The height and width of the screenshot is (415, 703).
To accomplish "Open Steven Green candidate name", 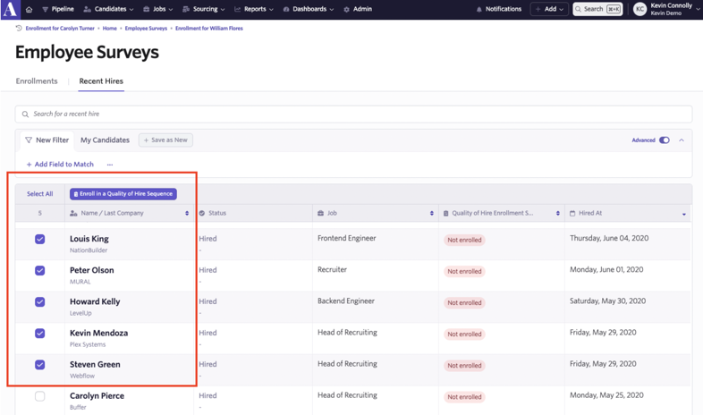I will click(95, 364).
